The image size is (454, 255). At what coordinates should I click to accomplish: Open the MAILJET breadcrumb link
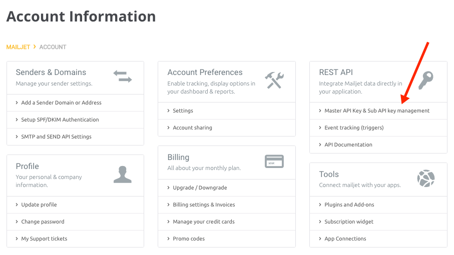(x=18, y=47)
